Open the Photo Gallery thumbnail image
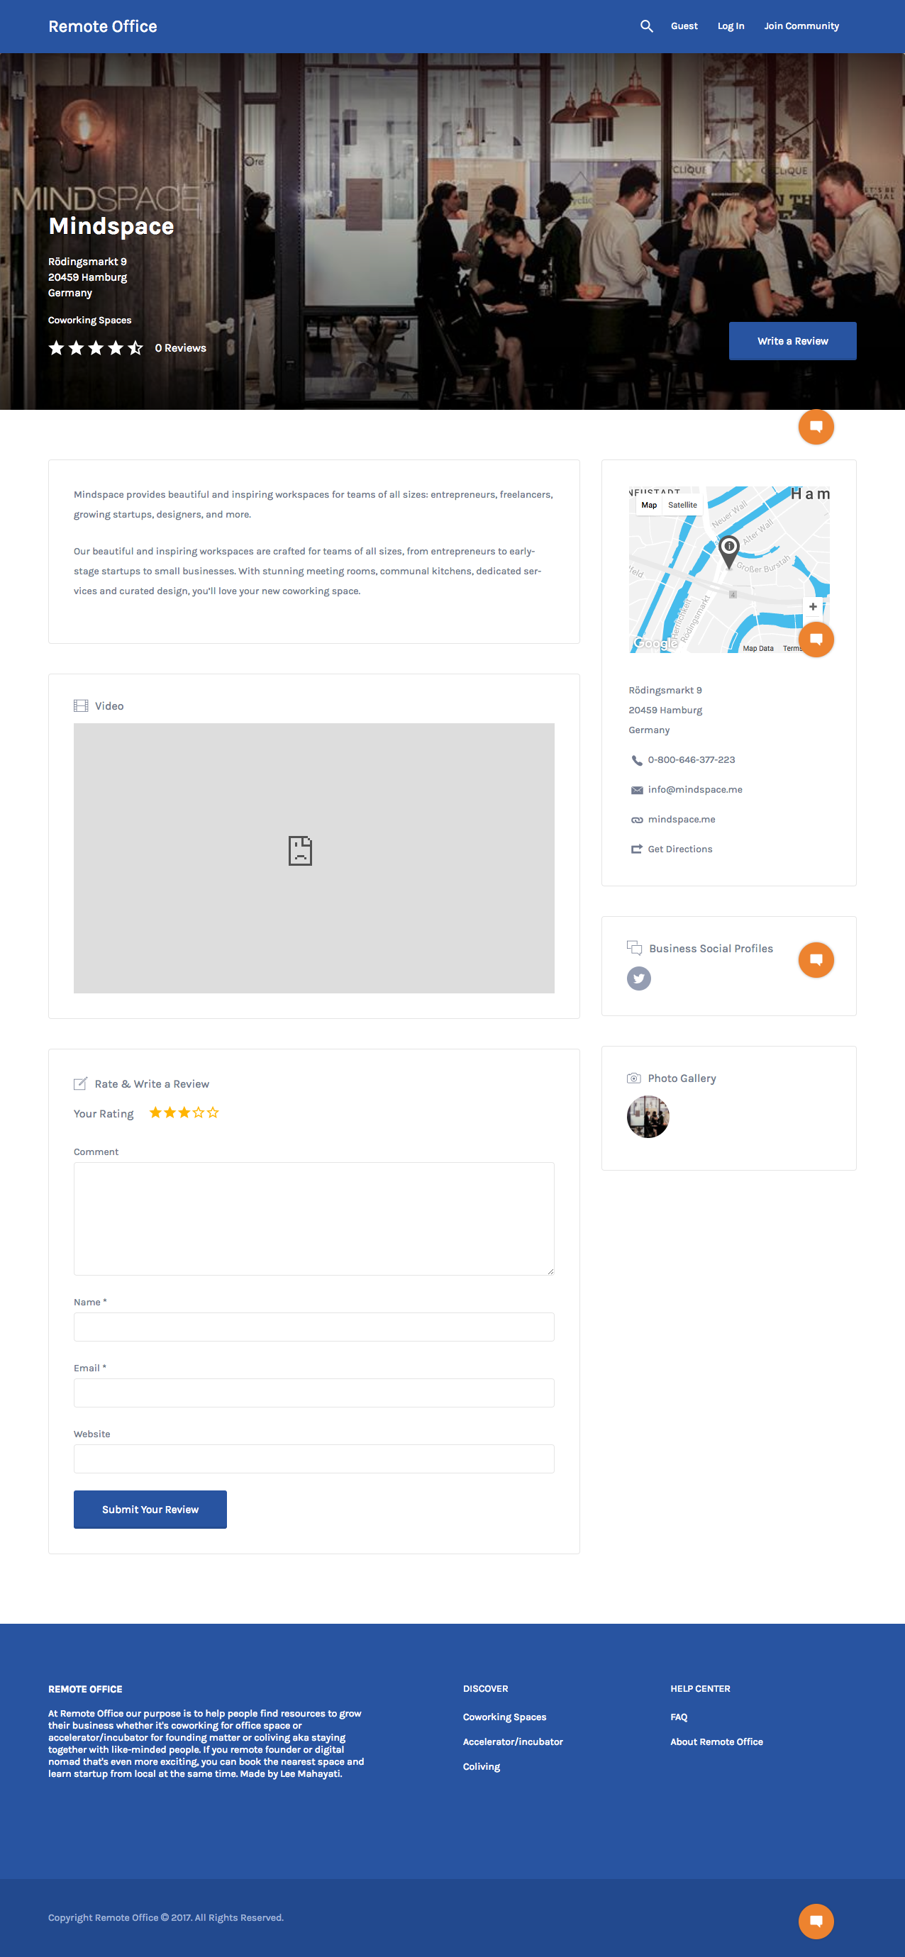Viewport: 905px width, 1957px height. coord(648,1117)
